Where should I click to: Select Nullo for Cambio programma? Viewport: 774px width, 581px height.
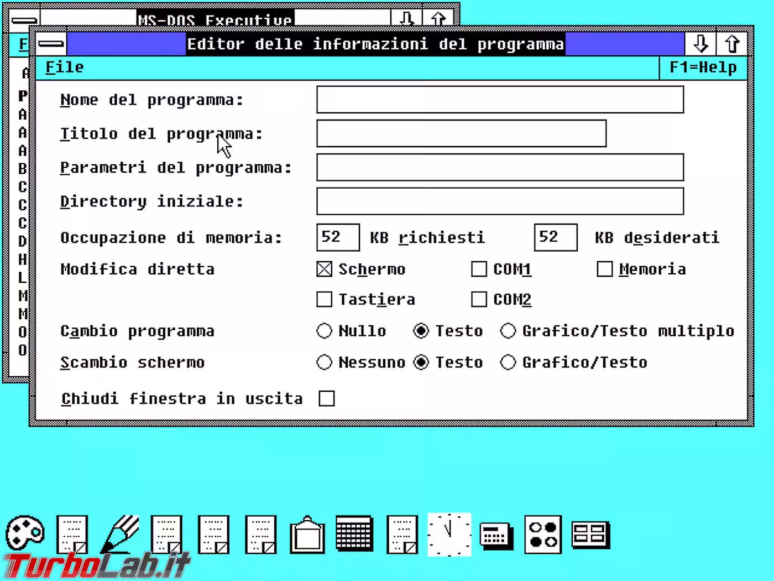324,330
